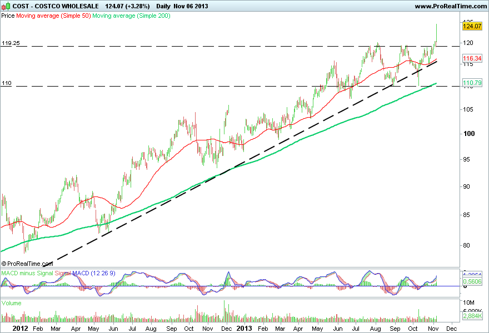489x333 pixels.
Task: Click the Volume panel label
Action: point(11,303)
